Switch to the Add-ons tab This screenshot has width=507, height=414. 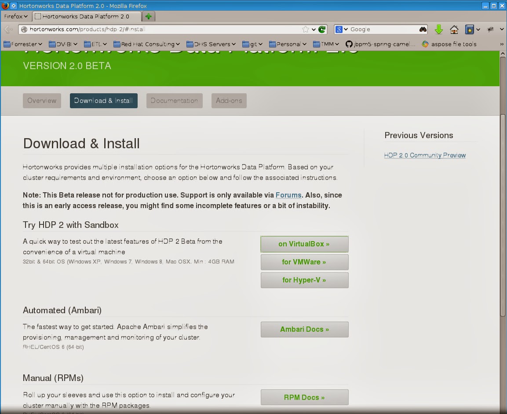229,101
